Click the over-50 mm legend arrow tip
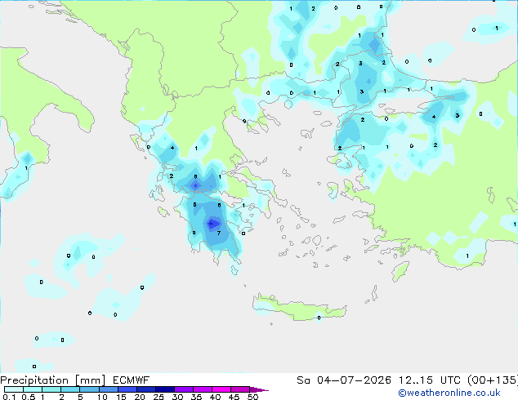518x400 pixels. pos(259,389)
